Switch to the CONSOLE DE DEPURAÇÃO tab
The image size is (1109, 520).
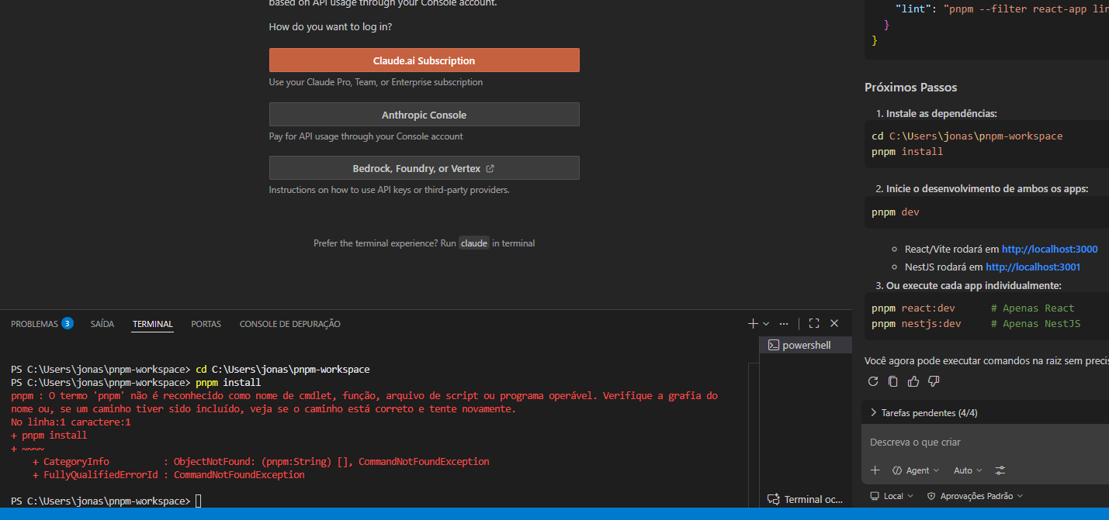coord(289,324)
